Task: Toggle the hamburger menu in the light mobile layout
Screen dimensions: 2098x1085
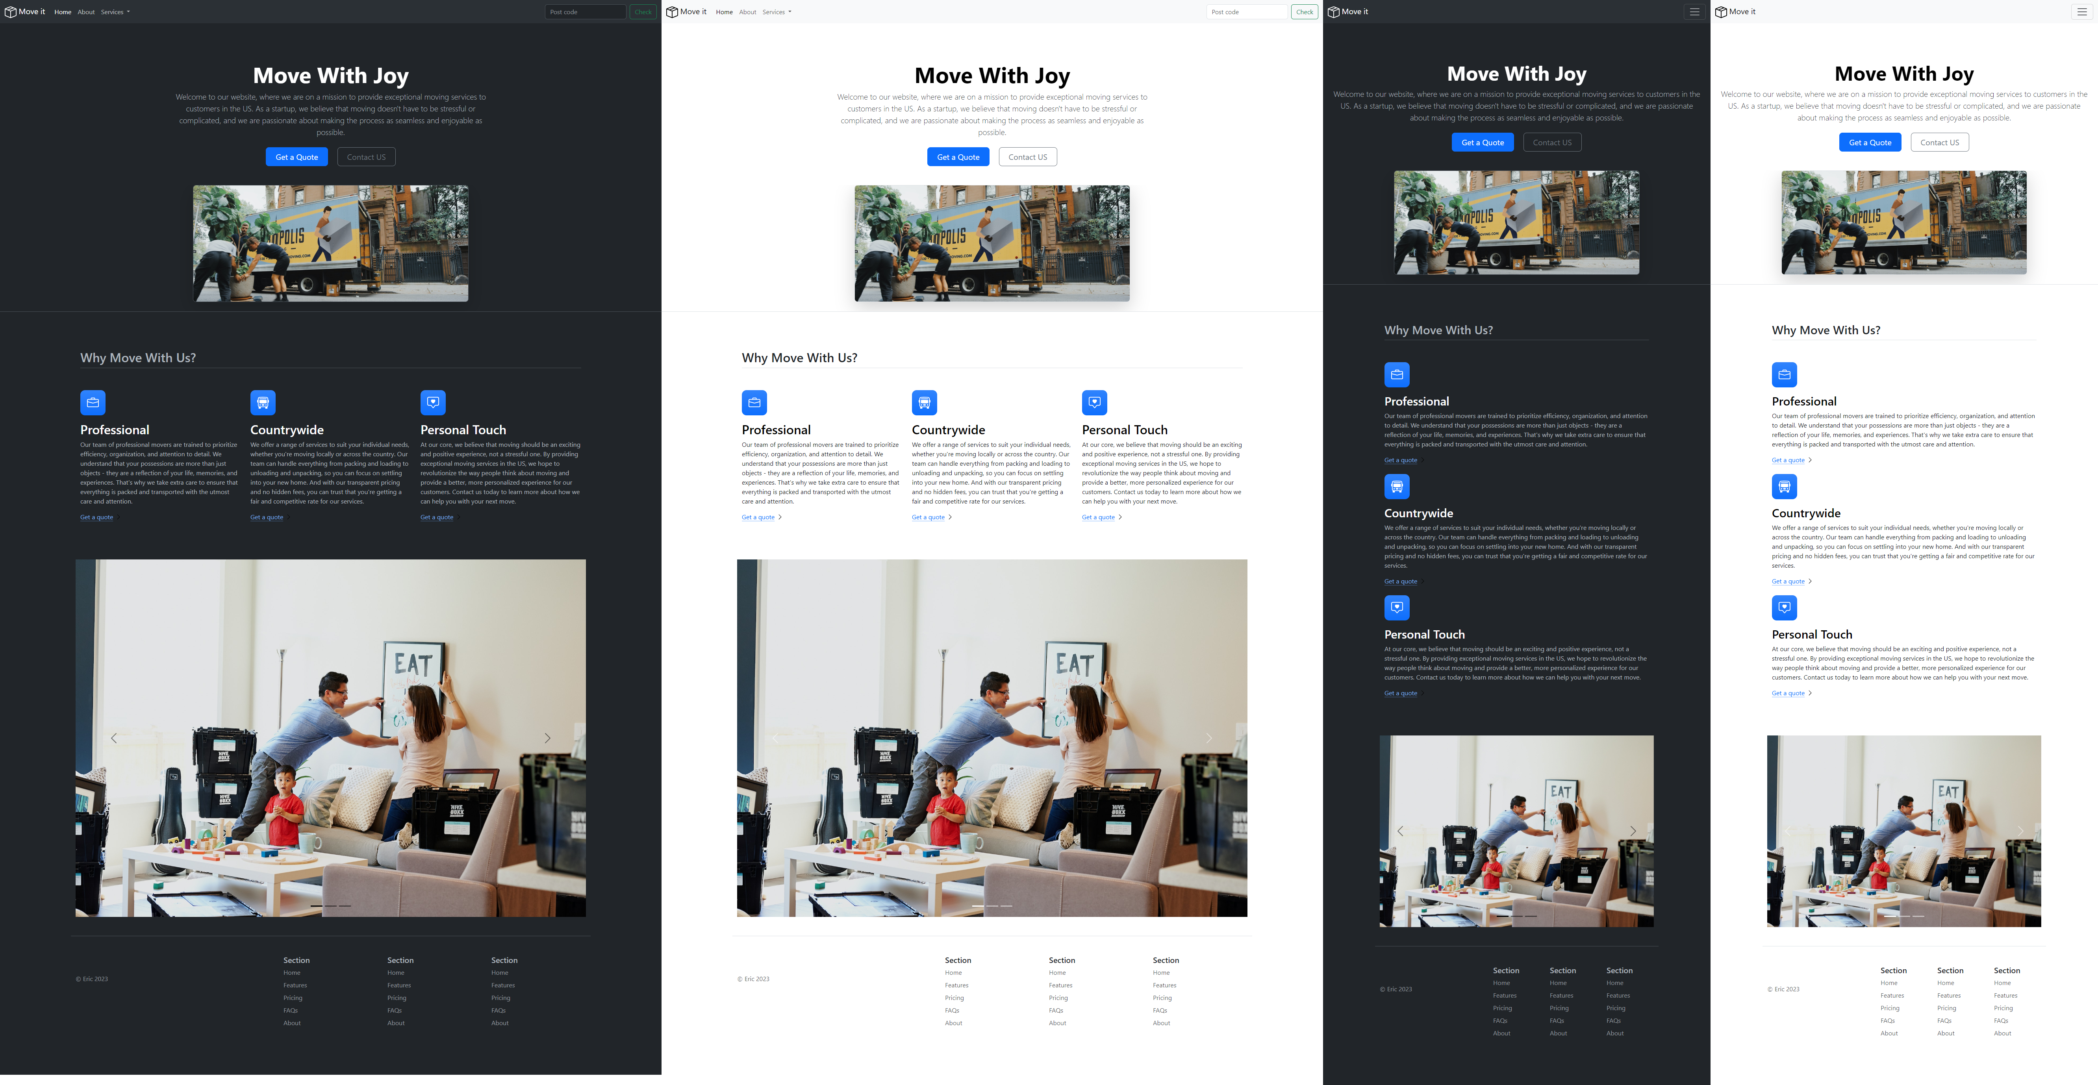Action: (2082, 12)
